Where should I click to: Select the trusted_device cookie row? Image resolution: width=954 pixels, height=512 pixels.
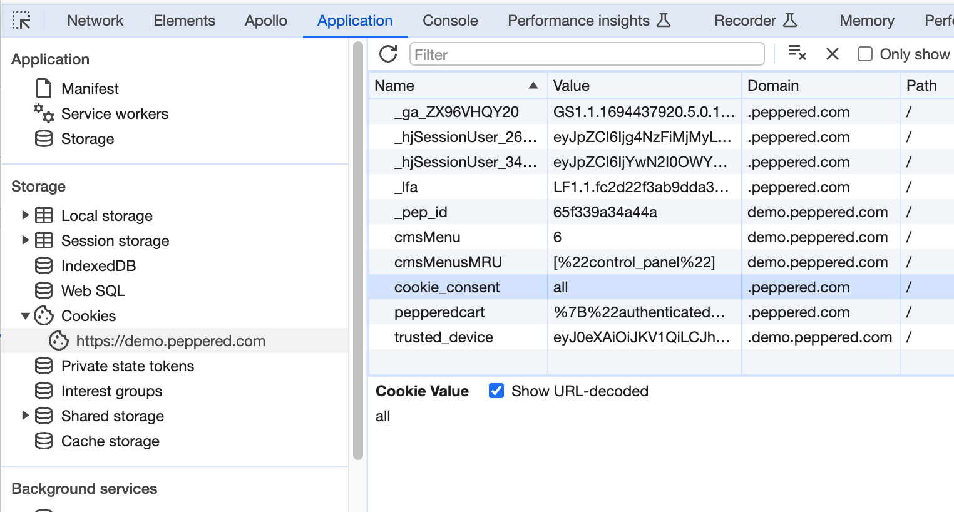(x=662, y=337)
